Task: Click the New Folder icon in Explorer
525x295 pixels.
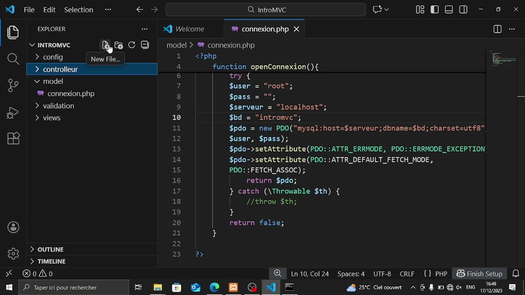Action: point(119,45)
